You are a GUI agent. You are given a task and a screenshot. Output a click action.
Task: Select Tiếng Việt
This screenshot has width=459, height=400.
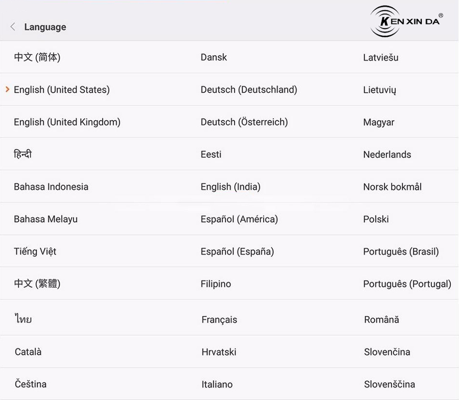point(35,251)
